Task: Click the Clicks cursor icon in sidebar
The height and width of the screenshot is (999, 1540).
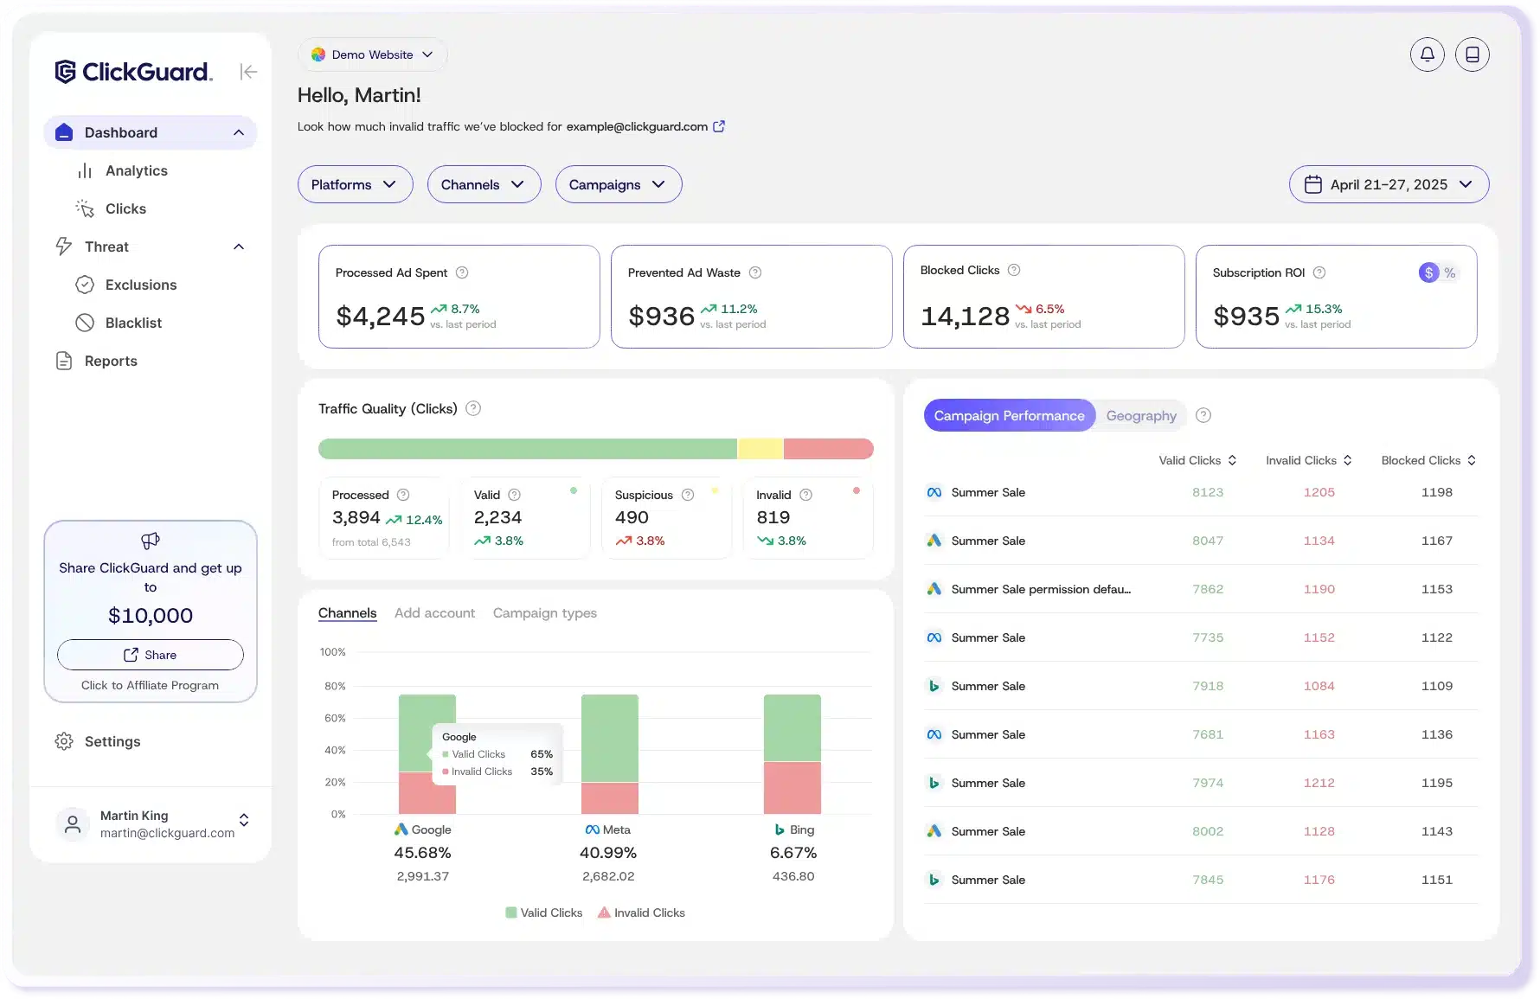Action: pyautogui.click(x=85, y=208)
